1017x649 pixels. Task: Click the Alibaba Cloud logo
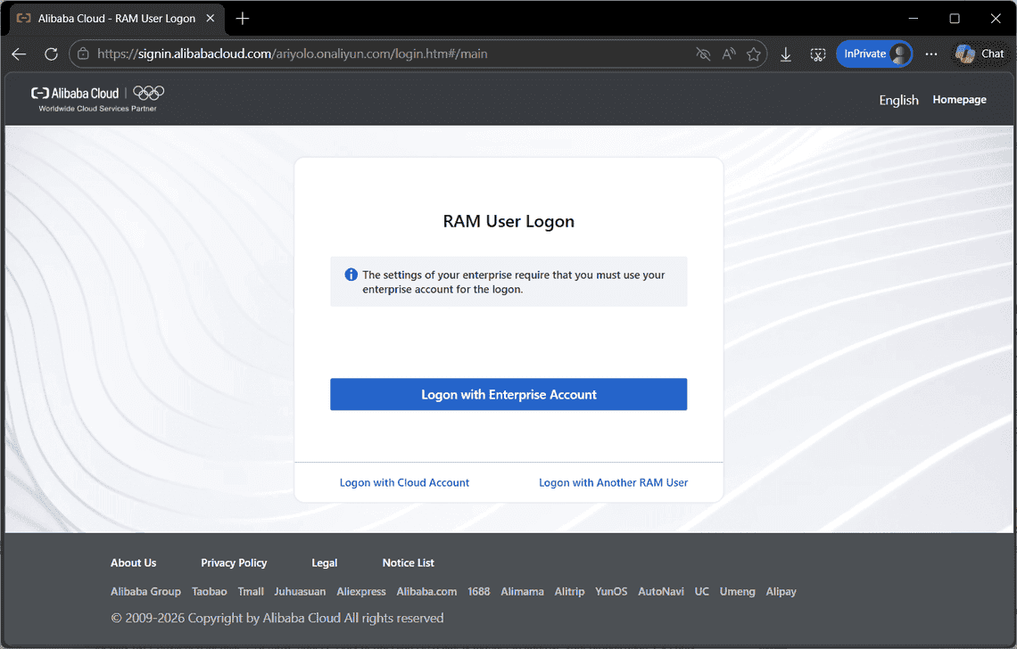tap(76, 94)
